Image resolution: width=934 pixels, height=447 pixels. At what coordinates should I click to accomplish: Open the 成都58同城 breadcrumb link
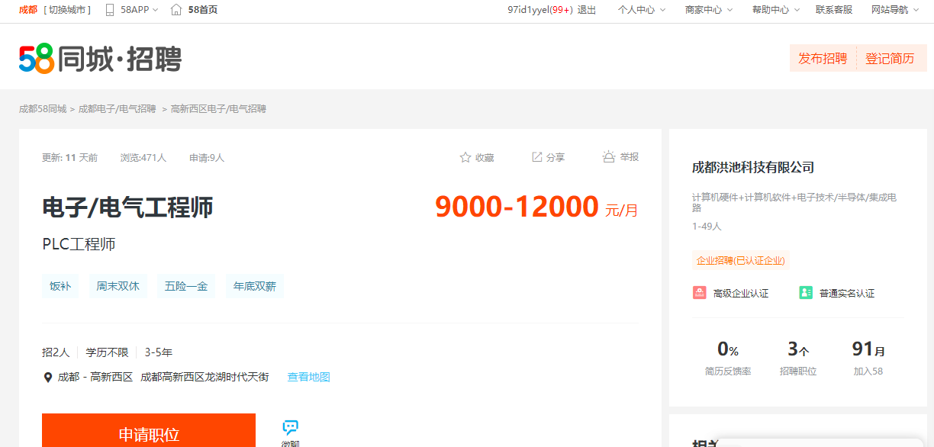pos(43,109)
